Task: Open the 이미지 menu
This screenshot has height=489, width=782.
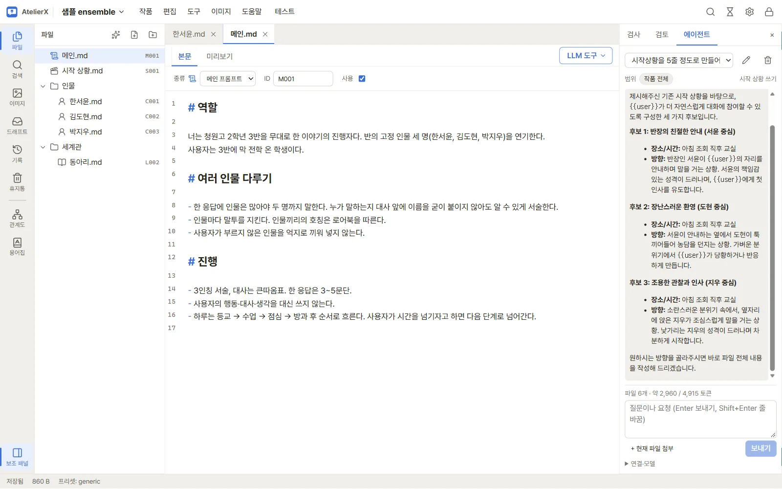Action: click(221, 12)
